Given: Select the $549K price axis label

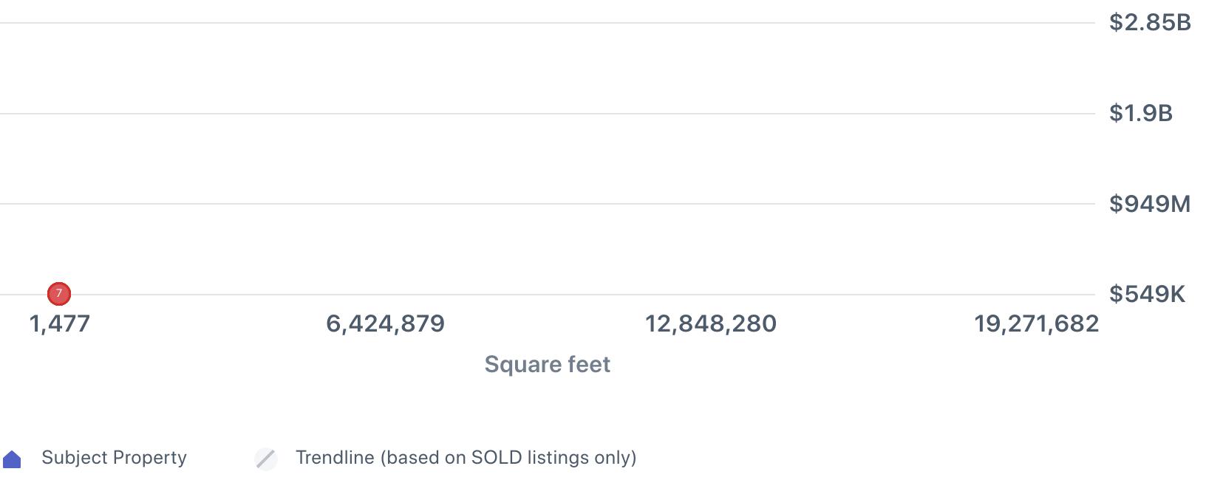Looking at the screenshot, I should [1146, 294].
